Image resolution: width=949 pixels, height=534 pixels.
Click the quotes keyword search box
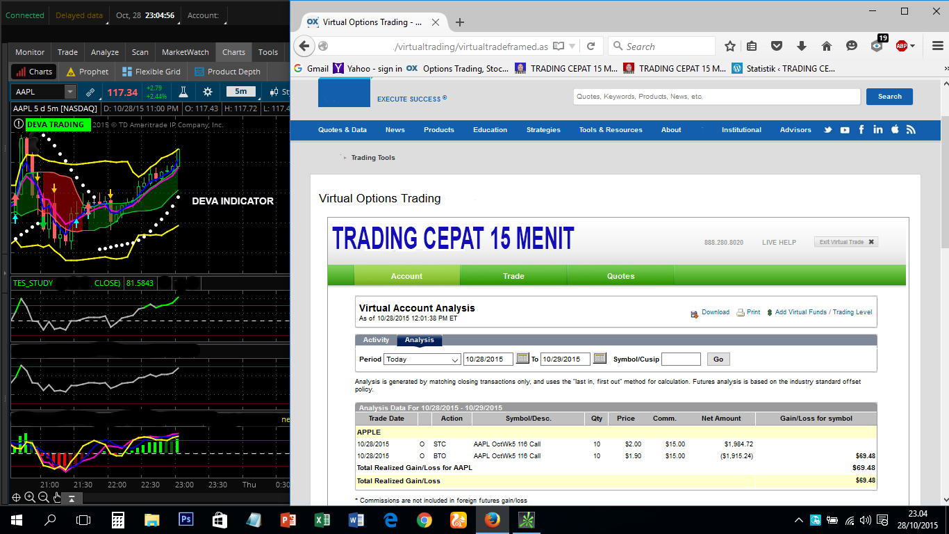point(717,97)
